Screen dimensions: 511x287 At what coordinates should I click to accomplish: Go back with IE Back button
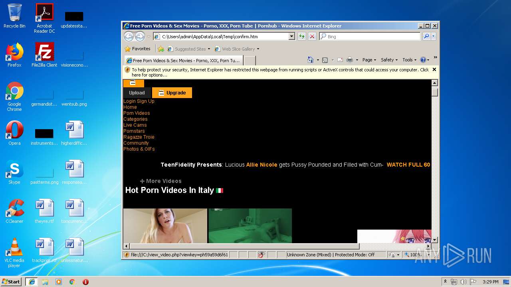pos(129,36)
